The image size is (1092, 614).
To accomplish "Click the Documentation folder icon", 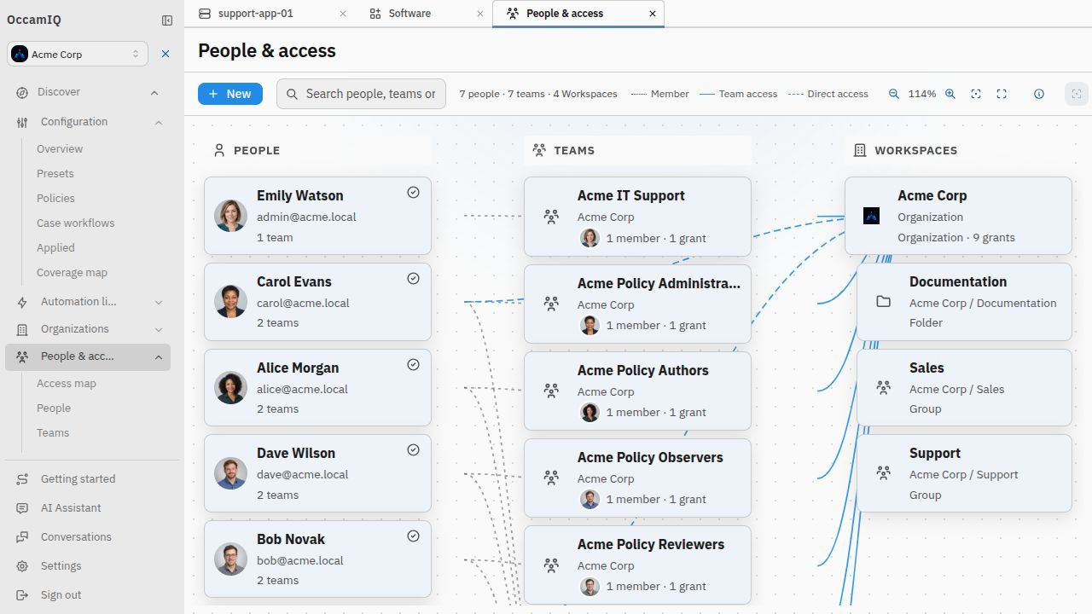I will (884, 302).
